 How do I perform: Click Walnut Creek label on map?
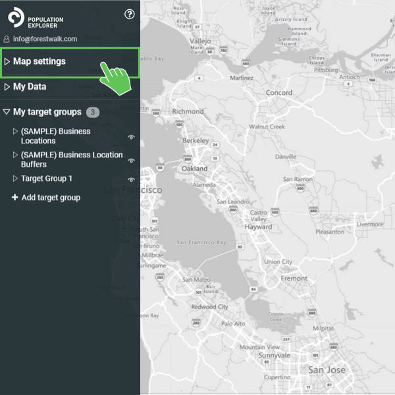267,126
